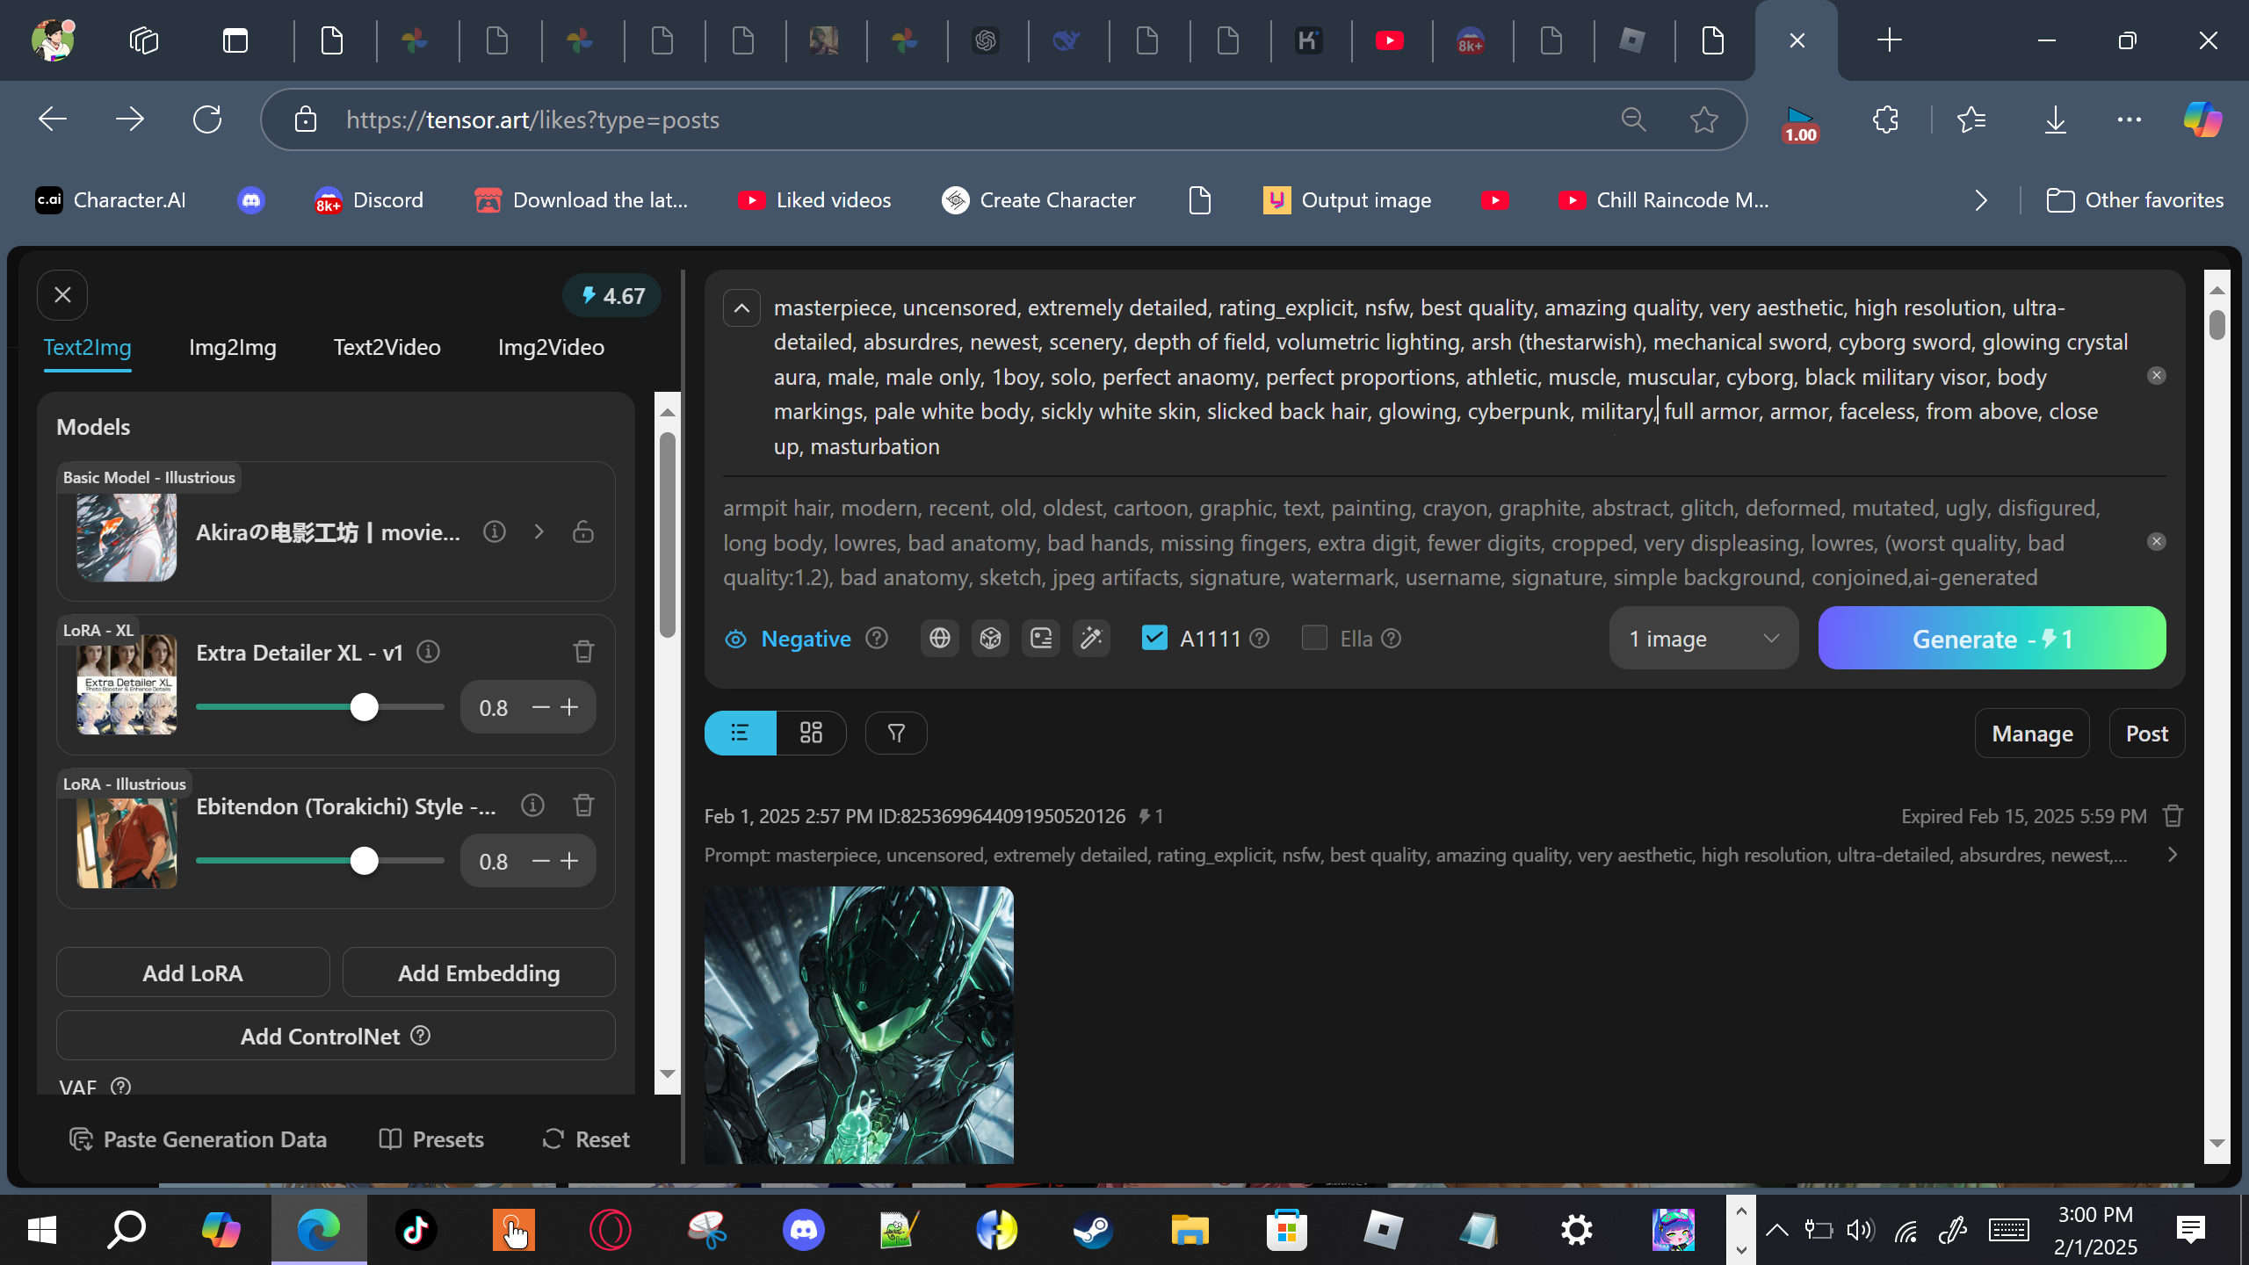Clear the positive prompt text
2249x1265 pixels.
pos(2156,376)
